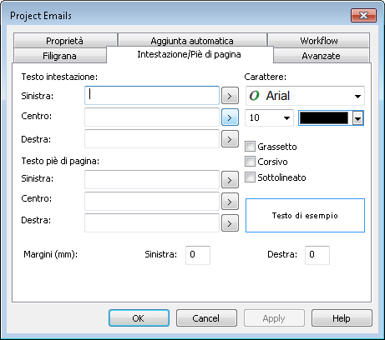The image size is (385, 340).
Task: Enable the Grassetto checkbox
Action: coord(250,147)
